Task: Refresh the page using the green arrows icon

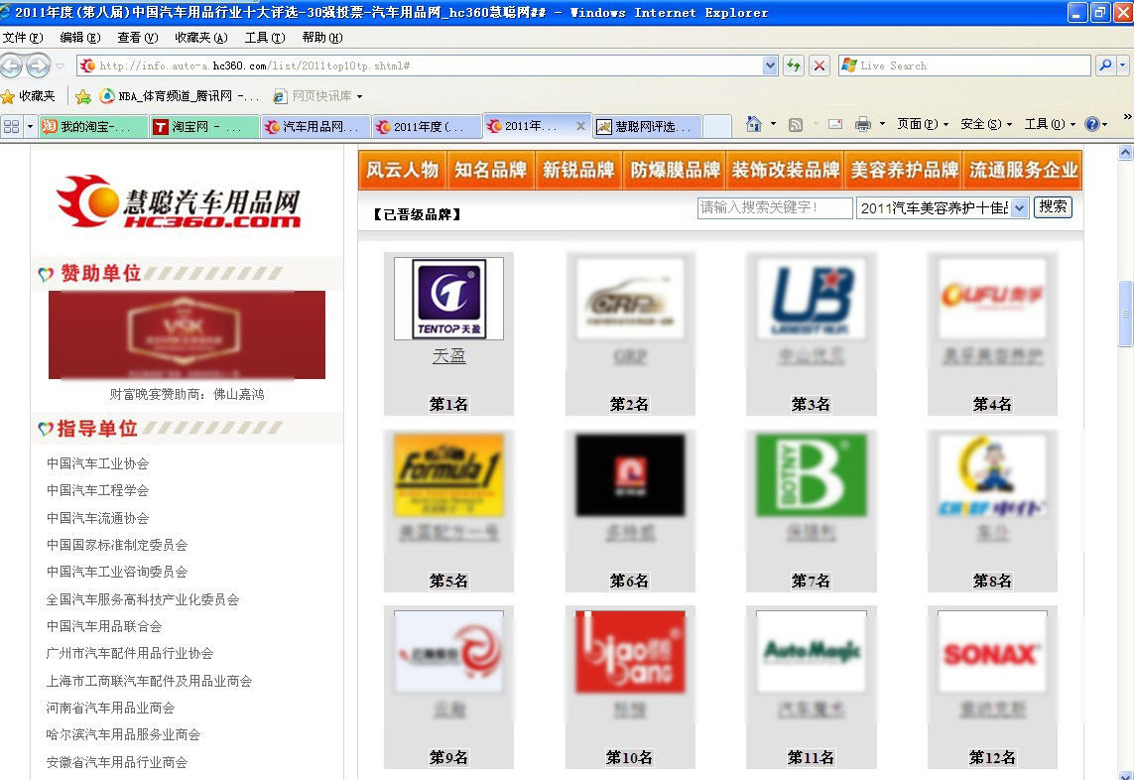Action: (x=794, y=65)
